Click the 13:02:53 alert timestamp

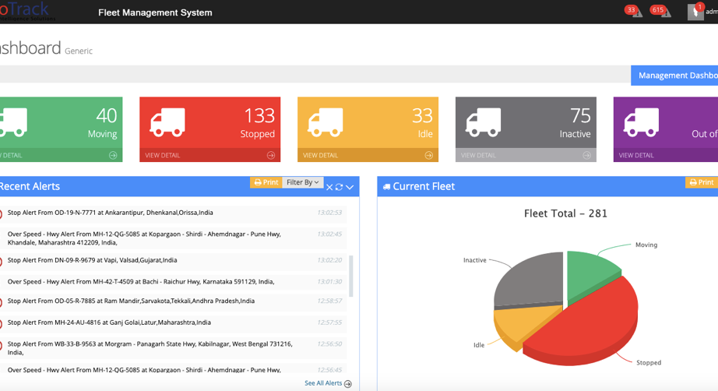pyautogui.click(x=329, y=213)
